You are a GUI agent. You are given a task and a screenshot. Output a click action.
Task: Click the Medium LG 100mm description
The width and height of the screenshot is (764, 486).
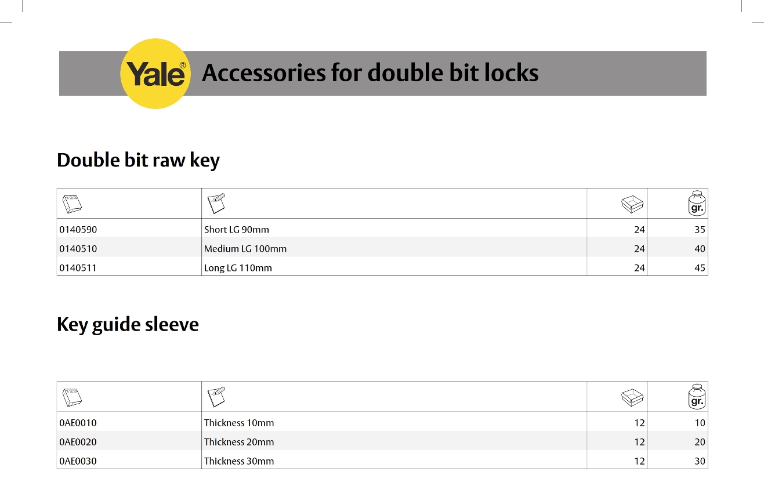[245, 249]
